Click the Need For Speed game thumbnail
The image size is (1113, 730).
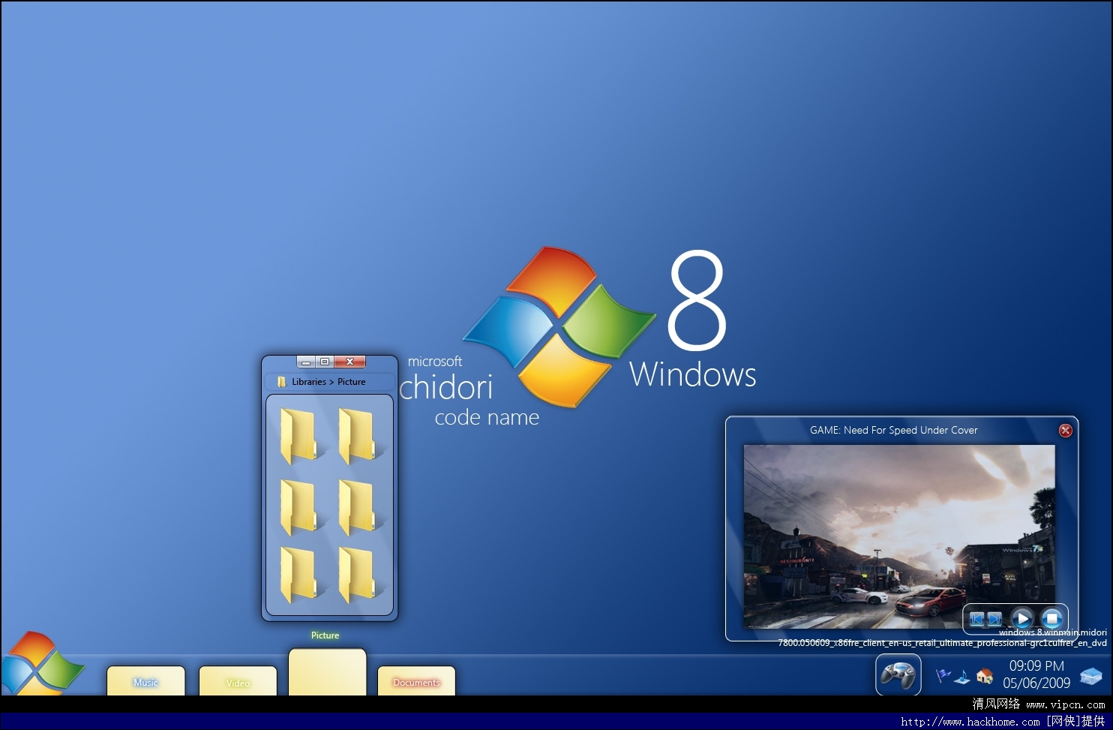coord(899,536)
